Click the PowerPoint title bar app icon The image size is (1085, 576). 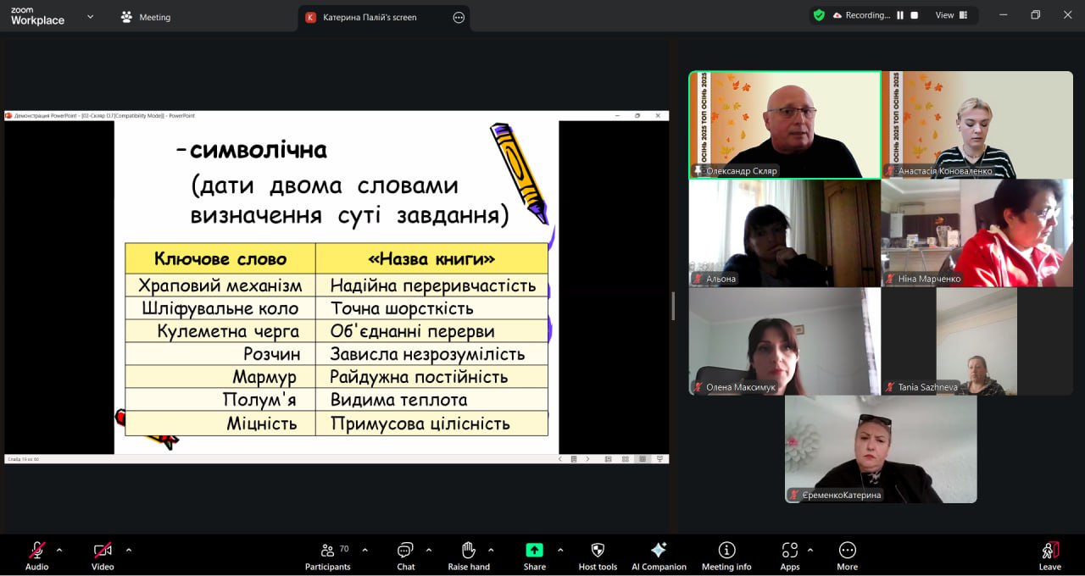click(x=8, y=115)
